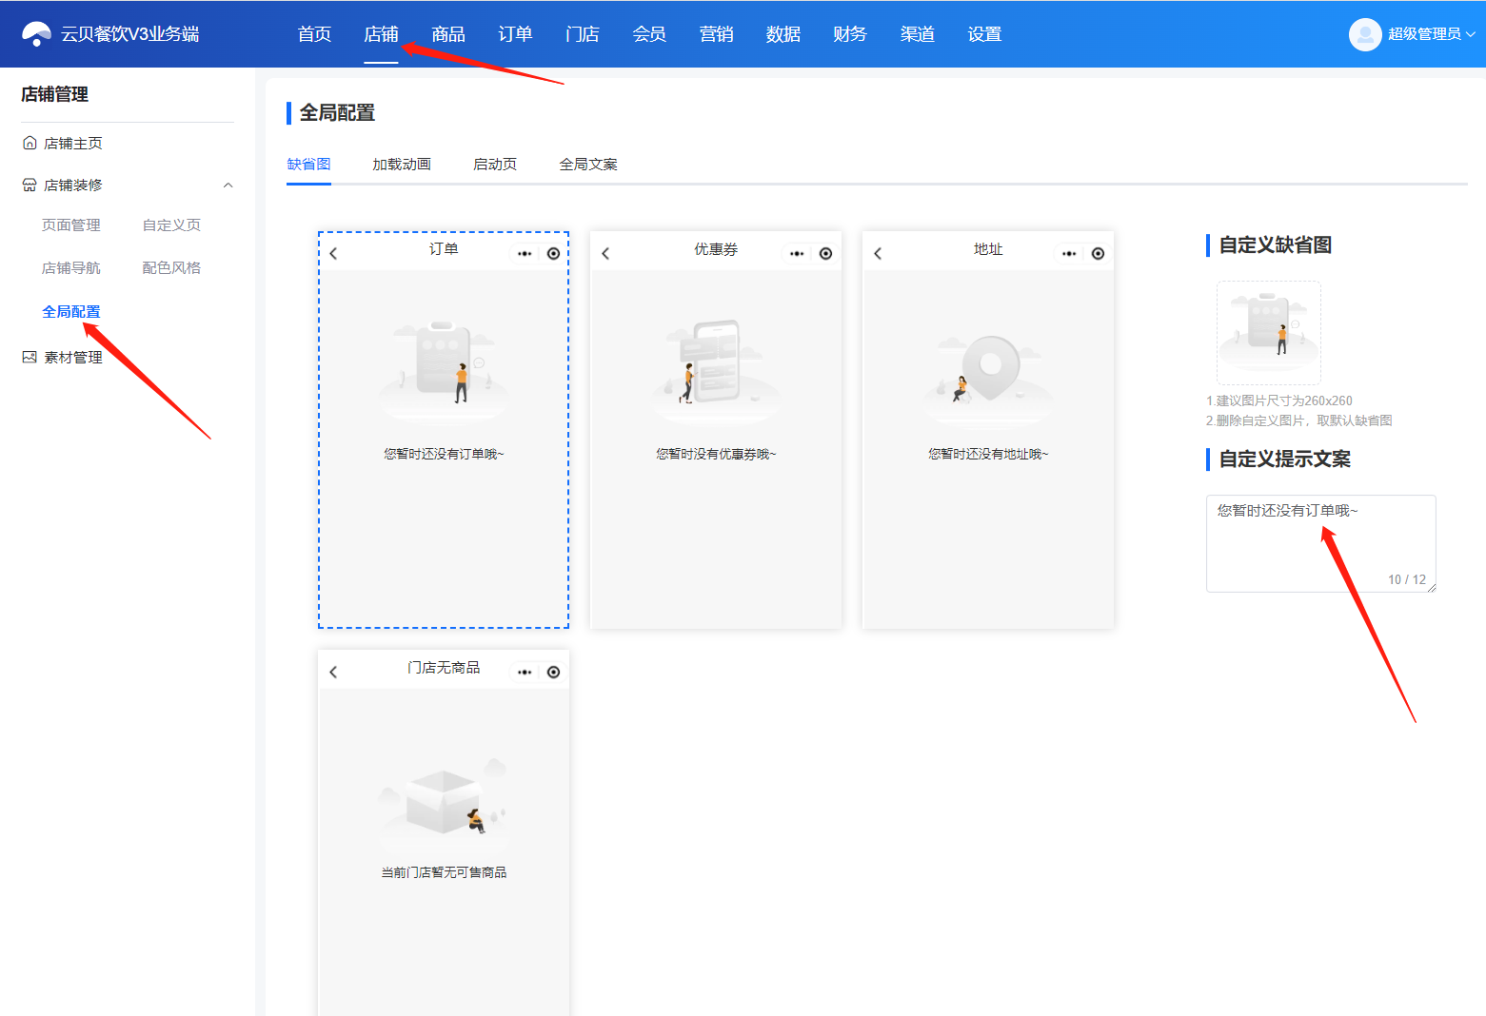Click the hint 2.删除自定义图片，取默认缺省图
The height and width of the screenshot is (1016, 1486).
click(1299, 420)
